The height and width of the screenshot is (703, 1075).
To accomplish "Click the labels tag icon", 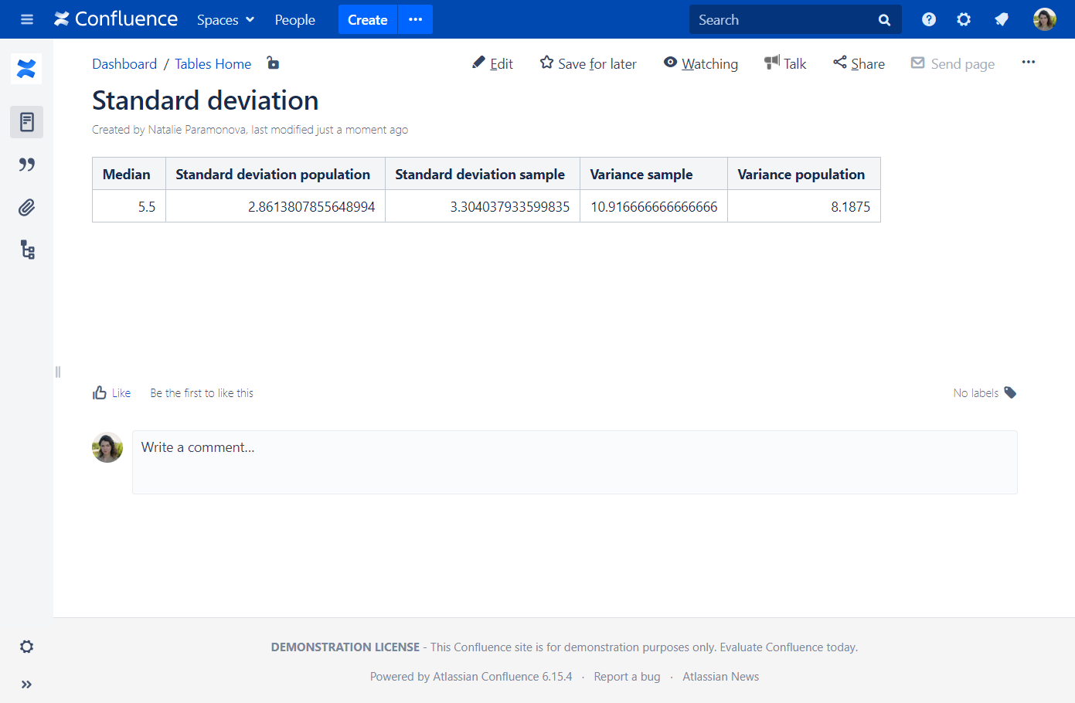I will pyautogui.click(x=1010, y=392).
